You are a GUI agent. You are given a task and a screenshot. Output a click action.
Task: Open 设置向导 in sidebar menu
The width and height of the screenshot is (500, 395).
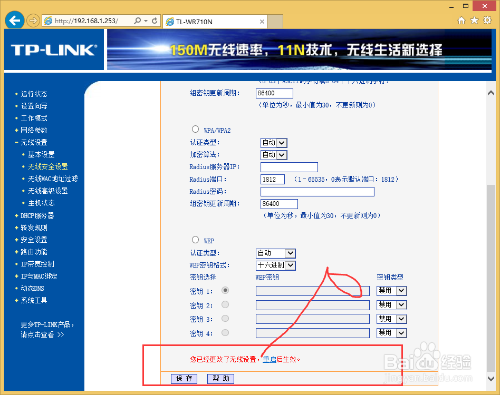(x=34, y=106)
